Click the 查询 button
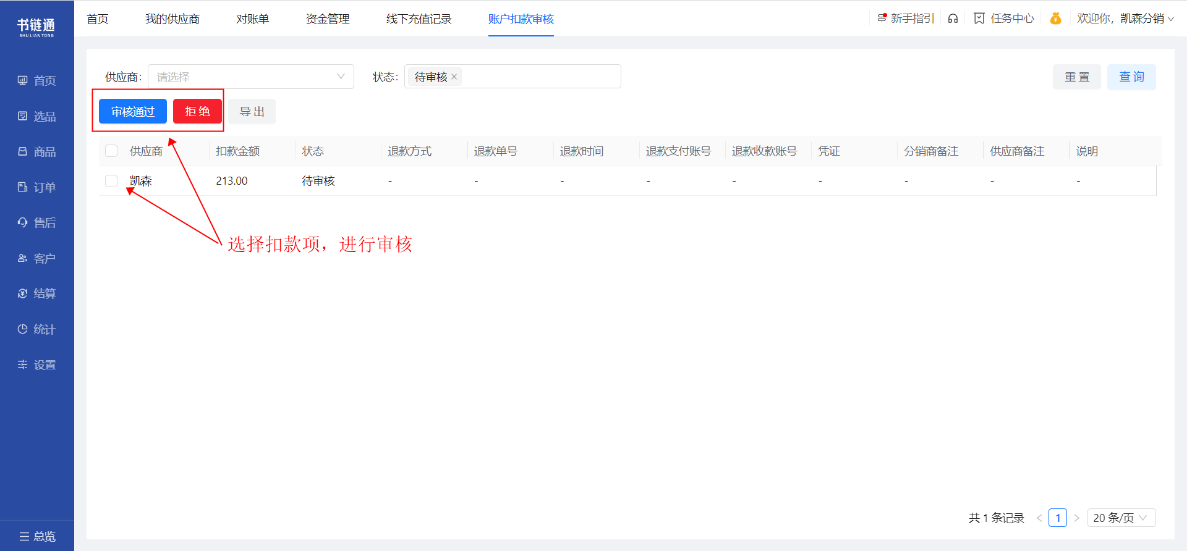Image resolution: width=1187 pixels, height=551 pixels. point(1131,77)
